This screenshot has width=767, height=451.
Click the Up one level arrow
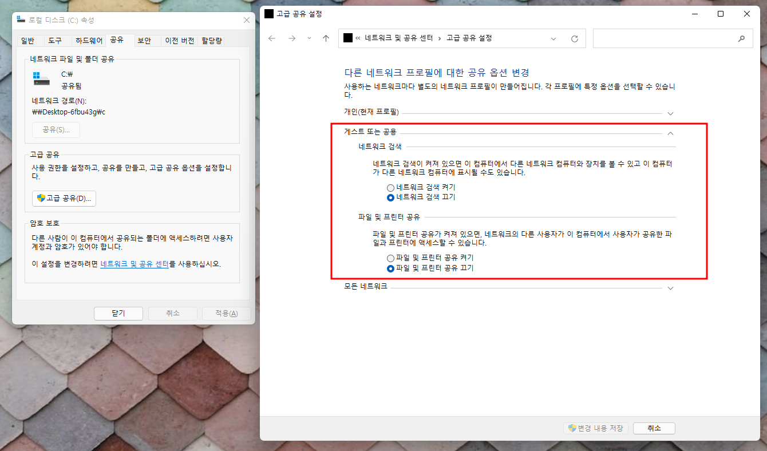pyautogui.click(x=326, y=38)
